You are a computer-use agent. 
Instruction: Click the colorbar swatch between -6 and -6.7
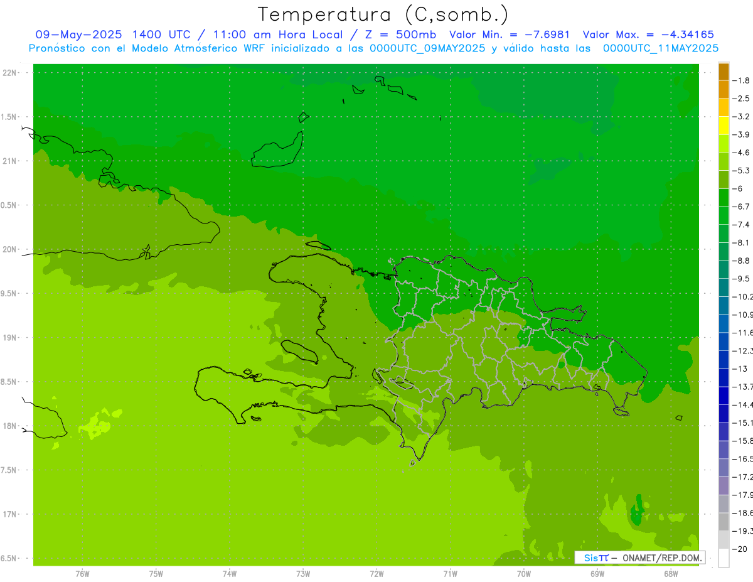[724, 198]
